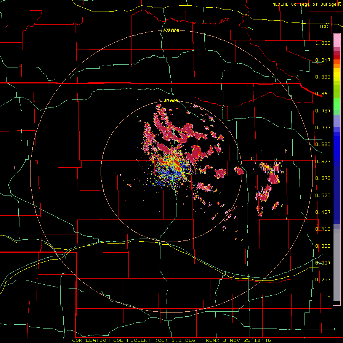Click the 0.413 scale value
This screenshot has height=343, width=343.
(323, 229)
